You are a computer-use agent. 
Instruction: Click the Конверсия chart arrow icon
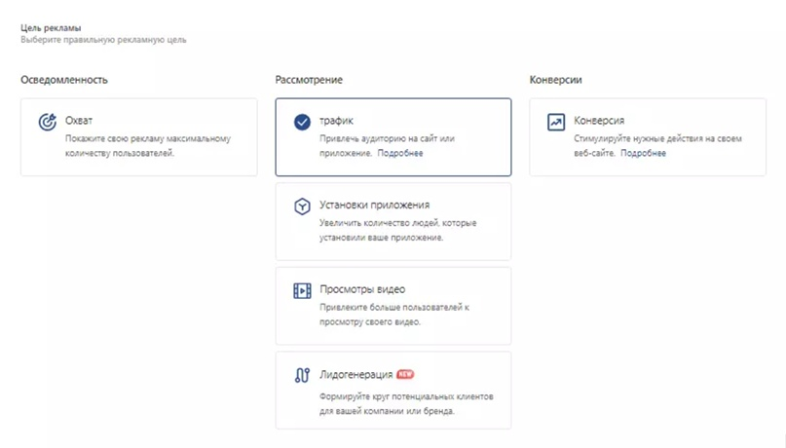[x=556, y=122]
